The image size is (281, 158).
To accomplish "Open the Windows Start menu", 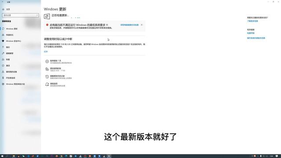I will tap(2, 156).
